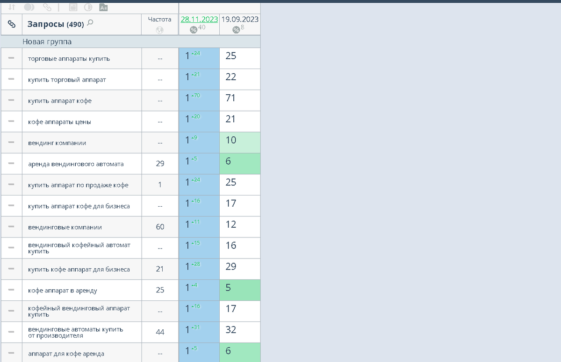This screenshot has height=362, width=561.
Task: Open query search via magnifier beside Запросы
Action: (90, 22)
